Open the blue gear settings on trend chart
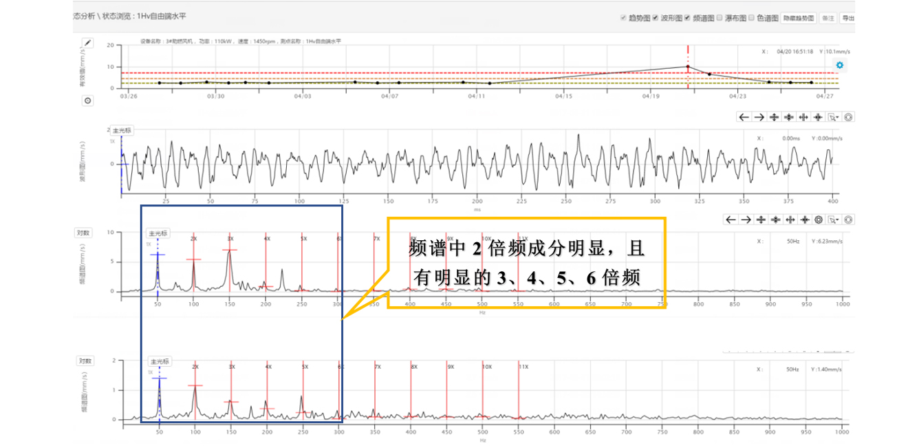Viewport: 919px width, 448px height. 839,65
